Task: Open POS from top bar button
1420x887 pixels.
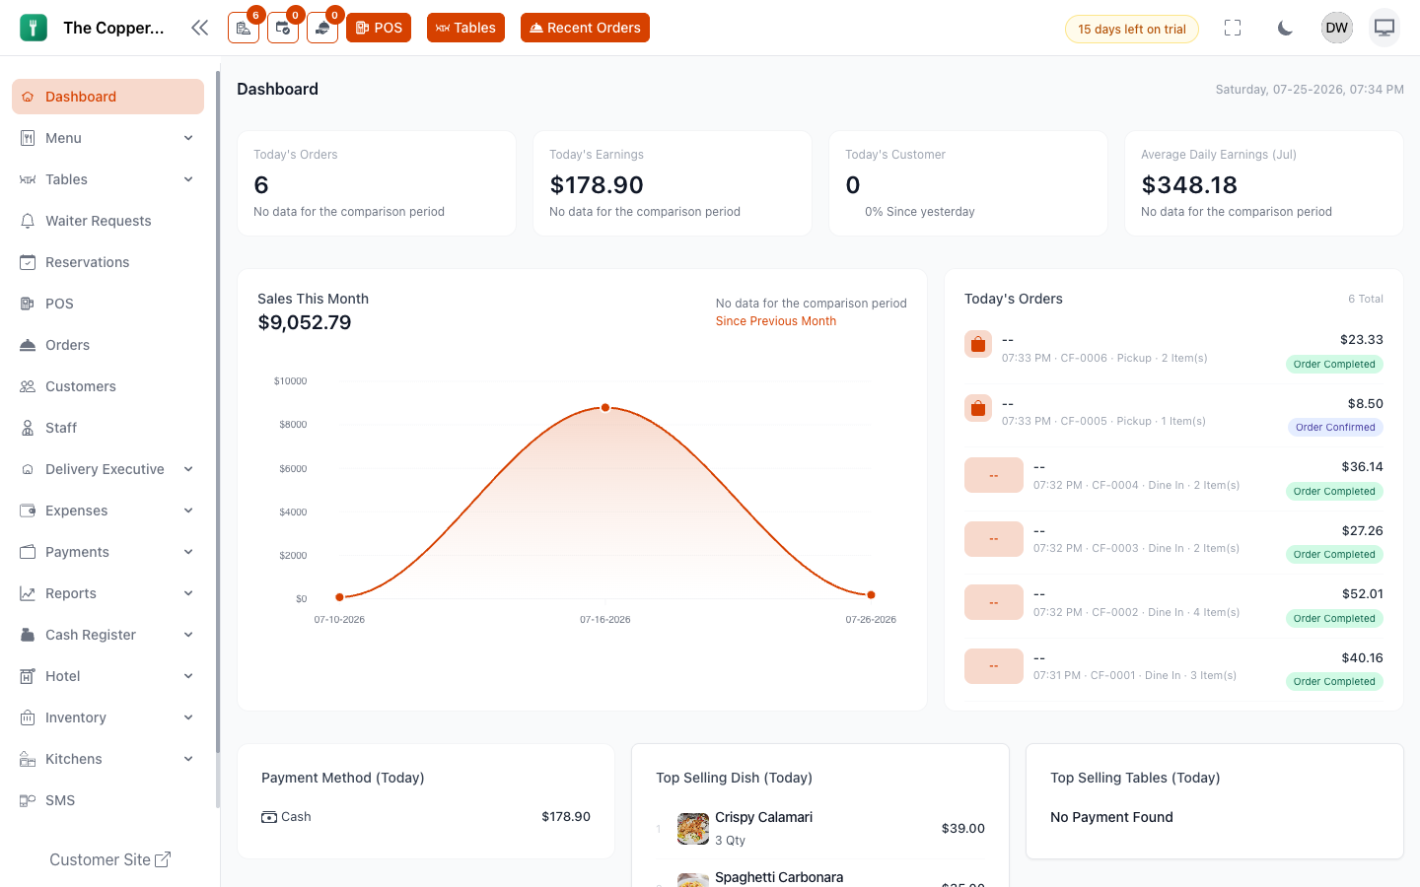Action: pyautogui.click(x=379, y=28)
